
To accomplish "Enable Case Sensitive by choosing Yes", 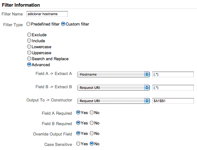I will click(78, 144).
